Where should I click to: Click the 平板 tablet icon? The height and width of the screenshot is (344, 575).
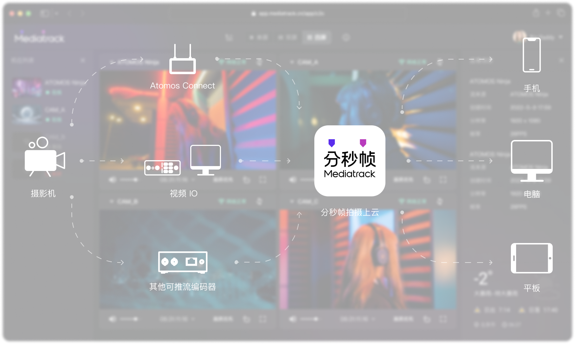pyautogui.click(x=532, y=258)
